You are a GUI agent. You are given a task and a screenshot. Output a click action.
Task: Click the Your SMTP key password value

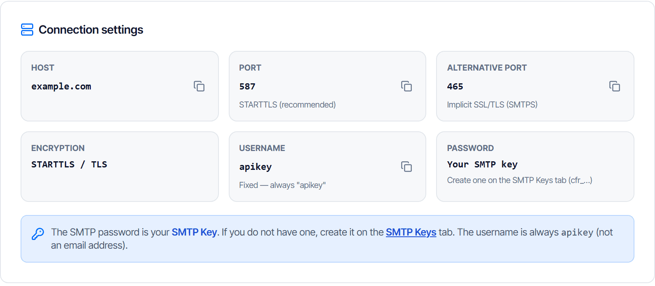tap(482, 164)
